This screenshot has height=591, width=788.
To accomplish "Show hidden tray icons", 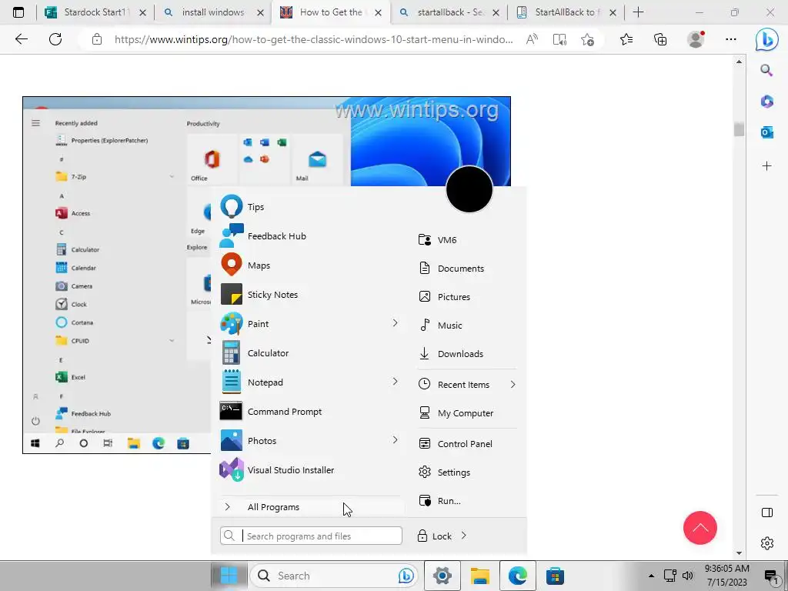I will [x=651, y=576].
